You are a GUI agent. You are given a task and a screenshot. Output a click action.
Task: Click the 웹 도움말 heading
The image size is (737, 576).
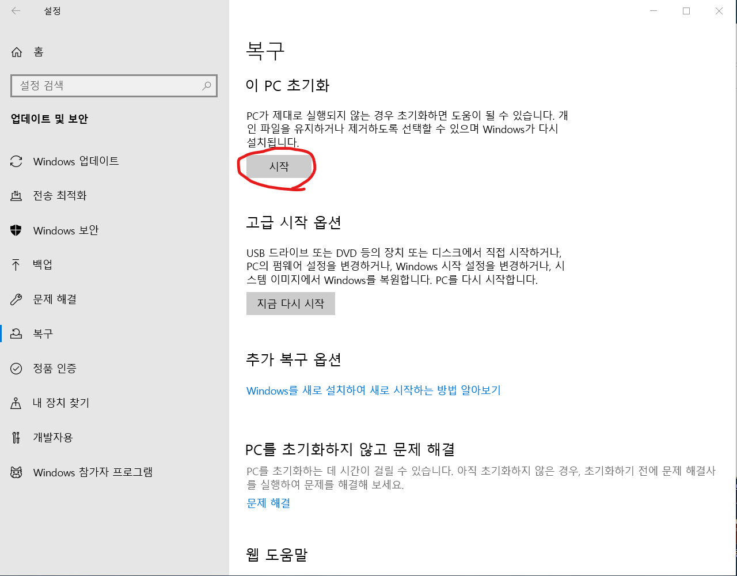tap(277, 555)
